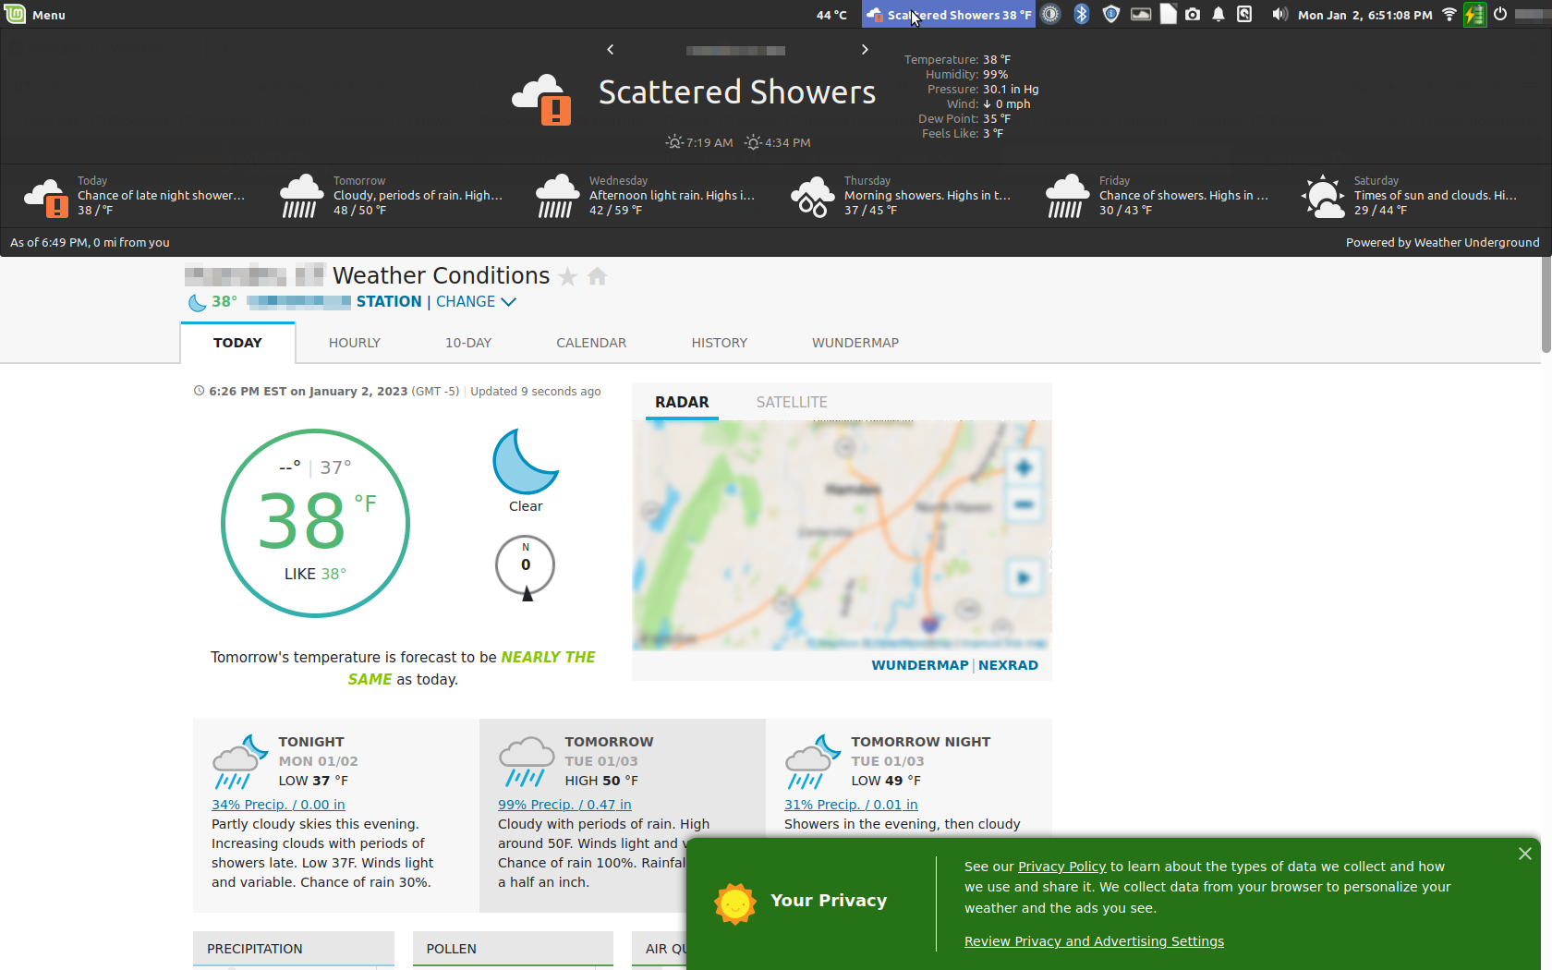Open the WUNDERMAP link below the radar
1552x970 pixels.
920,664
